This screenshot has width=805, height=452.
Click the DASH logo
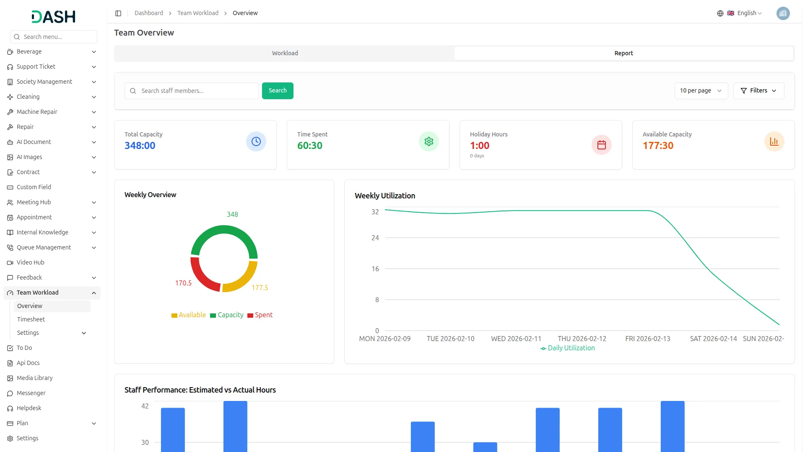coord(54,17)
